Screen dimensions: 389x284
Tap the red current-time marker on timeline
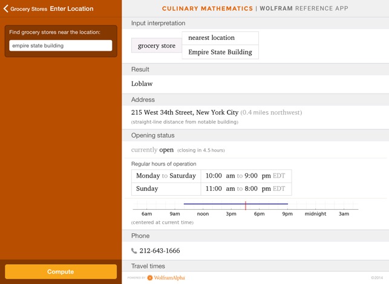246,205
